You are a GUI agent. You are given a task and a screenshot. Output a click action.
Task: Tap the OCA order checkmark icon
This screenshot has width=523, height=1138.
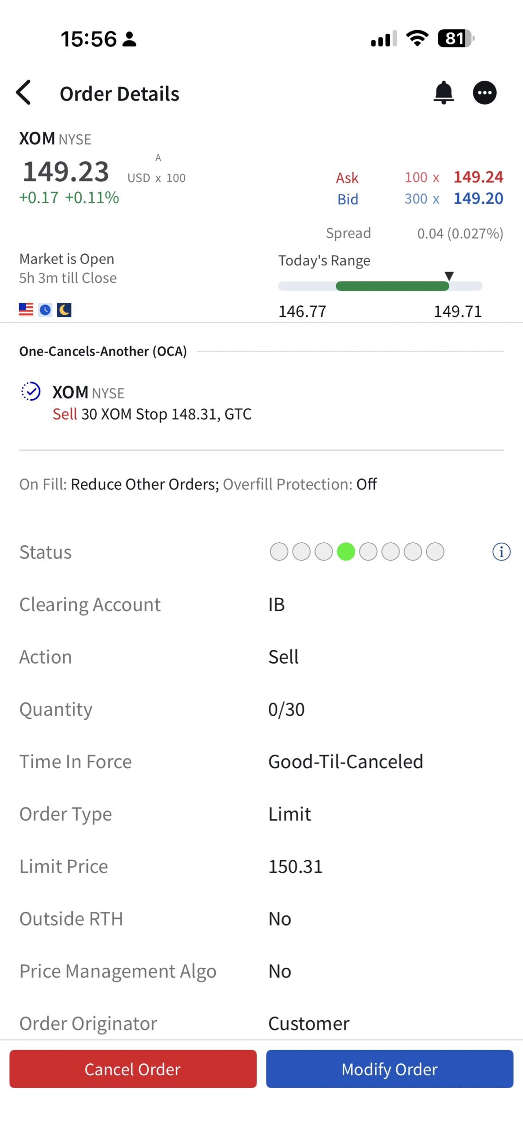click(x=31, y=391)
